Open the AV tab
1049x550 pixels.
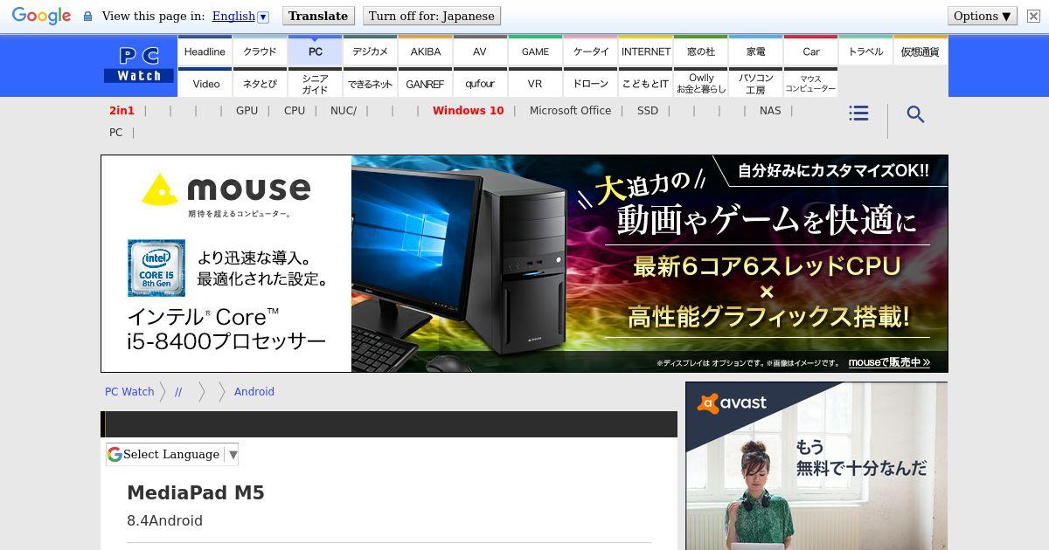(x=480, y=52)
